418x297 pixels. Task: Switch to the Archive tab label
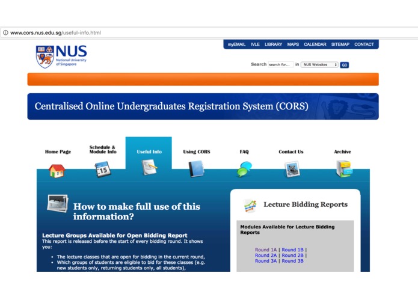tap(342, 152)
